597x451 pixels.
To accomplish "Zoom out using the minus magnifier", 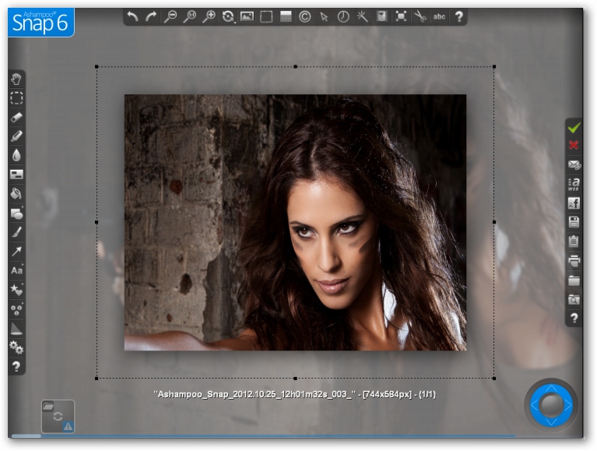I will [170, 16].
